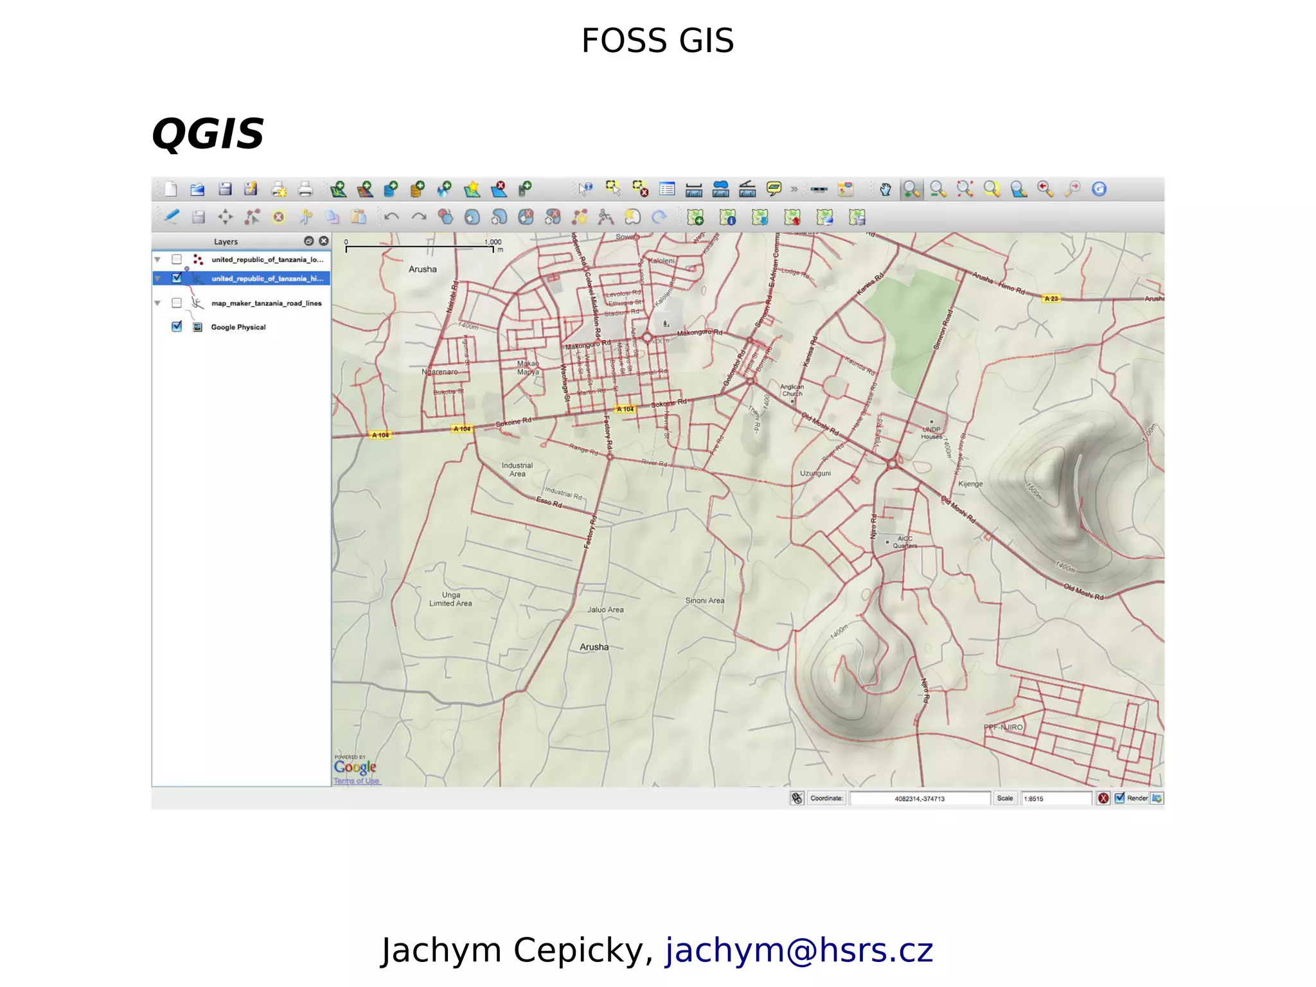Image resolution: width=1316 pixels, height=987 pixels.
Task: Click the scale bar decoration icon
Action: pyautogui.click(x=819, y=190)
